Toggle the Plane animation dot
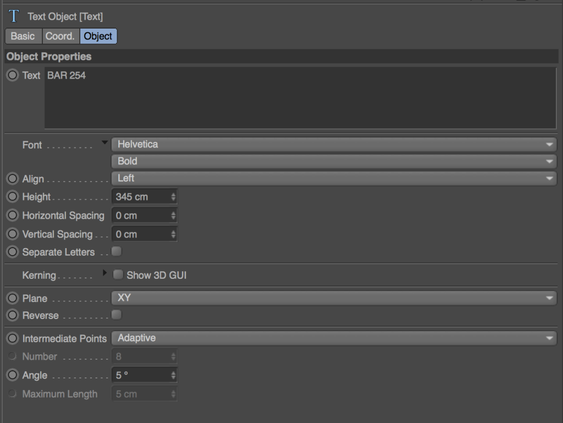 pos(13,298)
